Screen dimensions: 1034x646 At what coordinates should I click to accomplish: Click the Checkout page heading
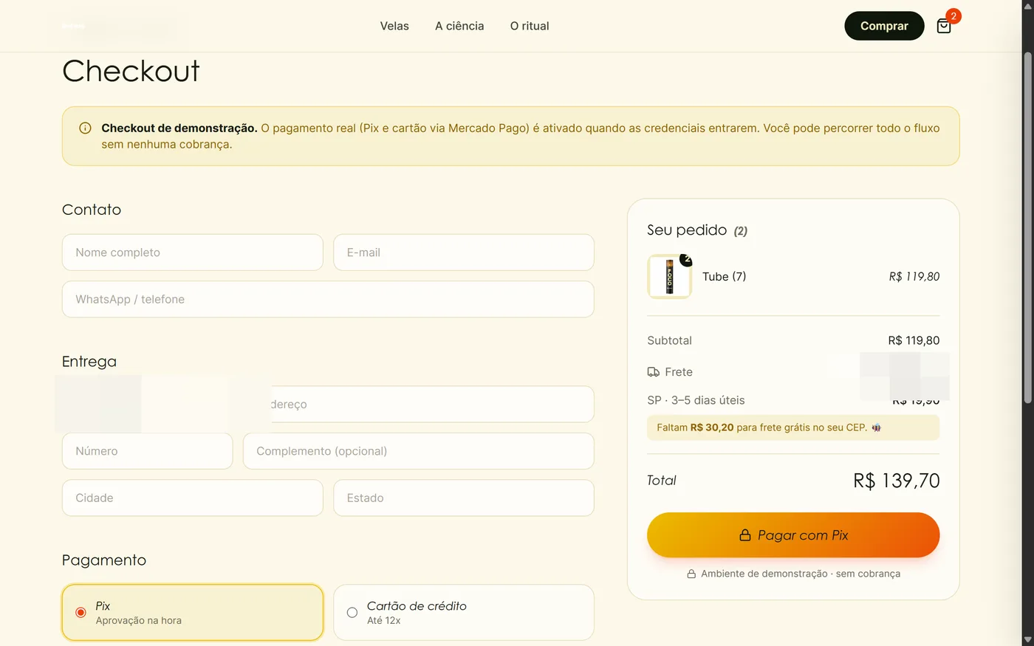pos(131,72)
